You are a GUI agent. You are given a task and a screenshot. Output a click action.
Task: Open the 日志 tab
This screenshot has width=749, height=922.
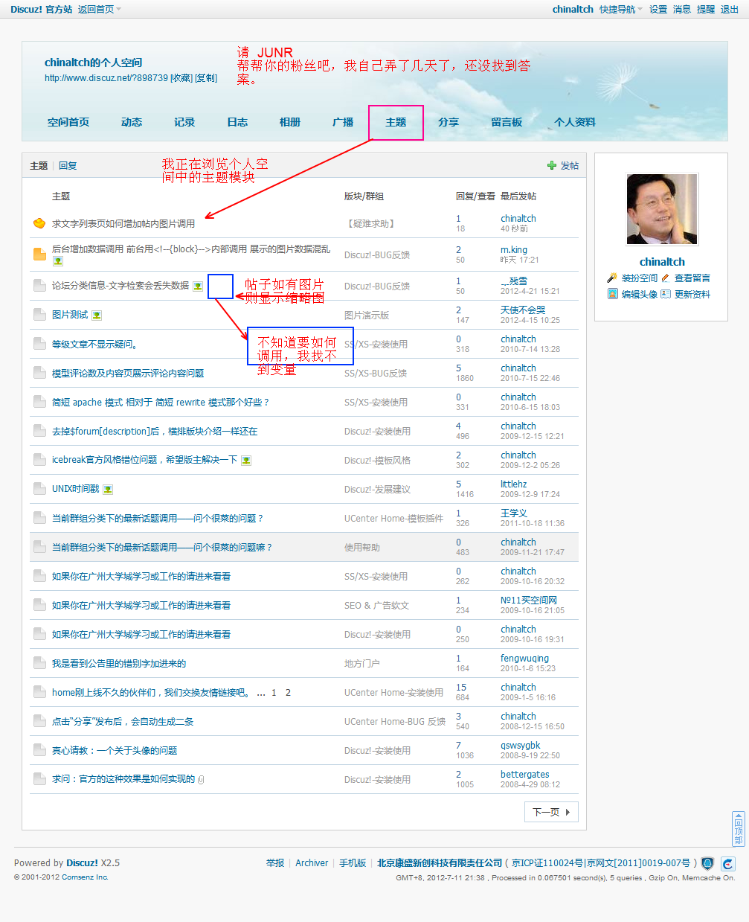pyautogui.click(x=237, y=122)
